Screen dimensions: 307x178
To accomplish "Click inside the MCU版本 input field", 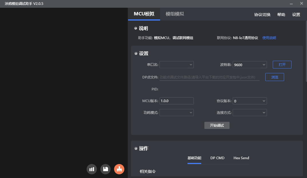I will 176,101.
